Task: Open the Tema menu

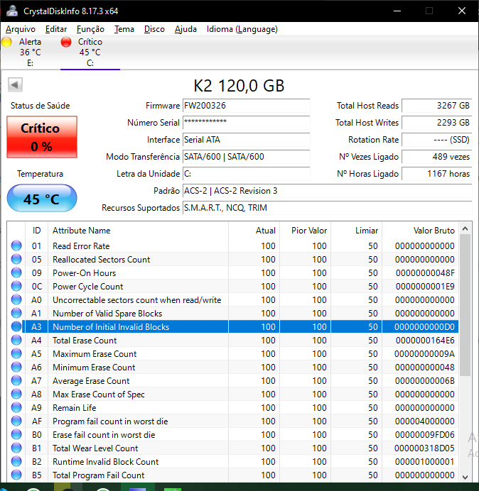Action: 124,29
